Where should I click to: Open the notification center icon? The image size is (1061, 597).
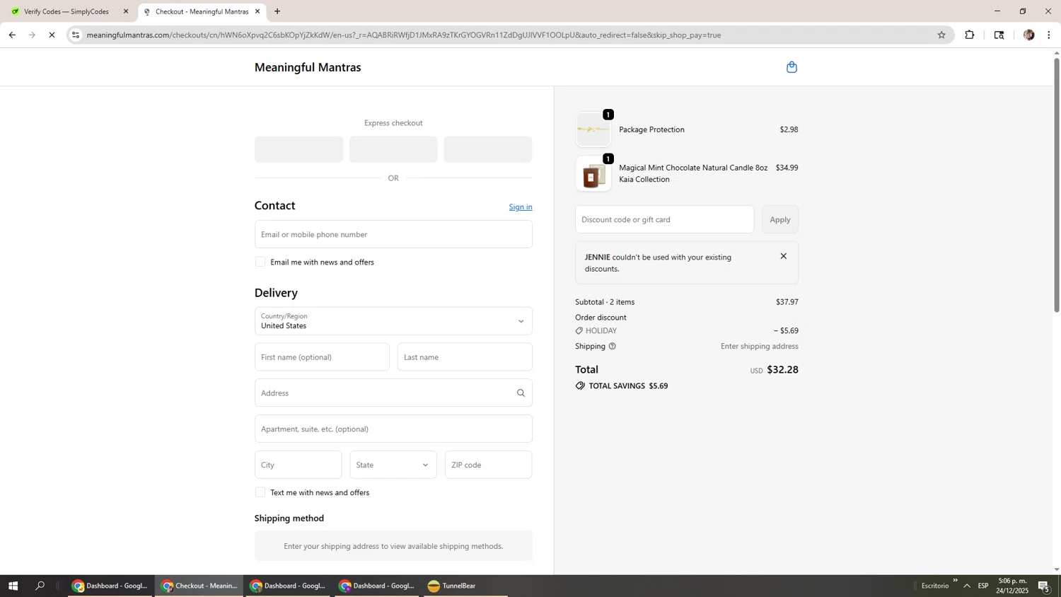pos(1044,586)
